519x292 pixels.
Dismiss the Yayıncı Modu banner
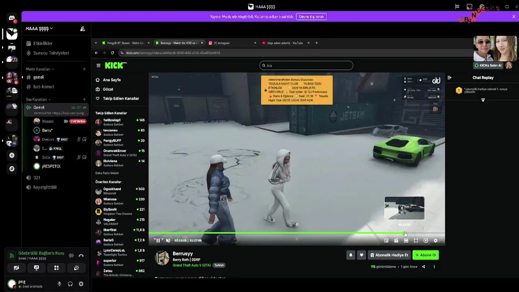click(x=514, y=17)
